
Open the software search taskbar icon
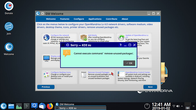point(34,106)
